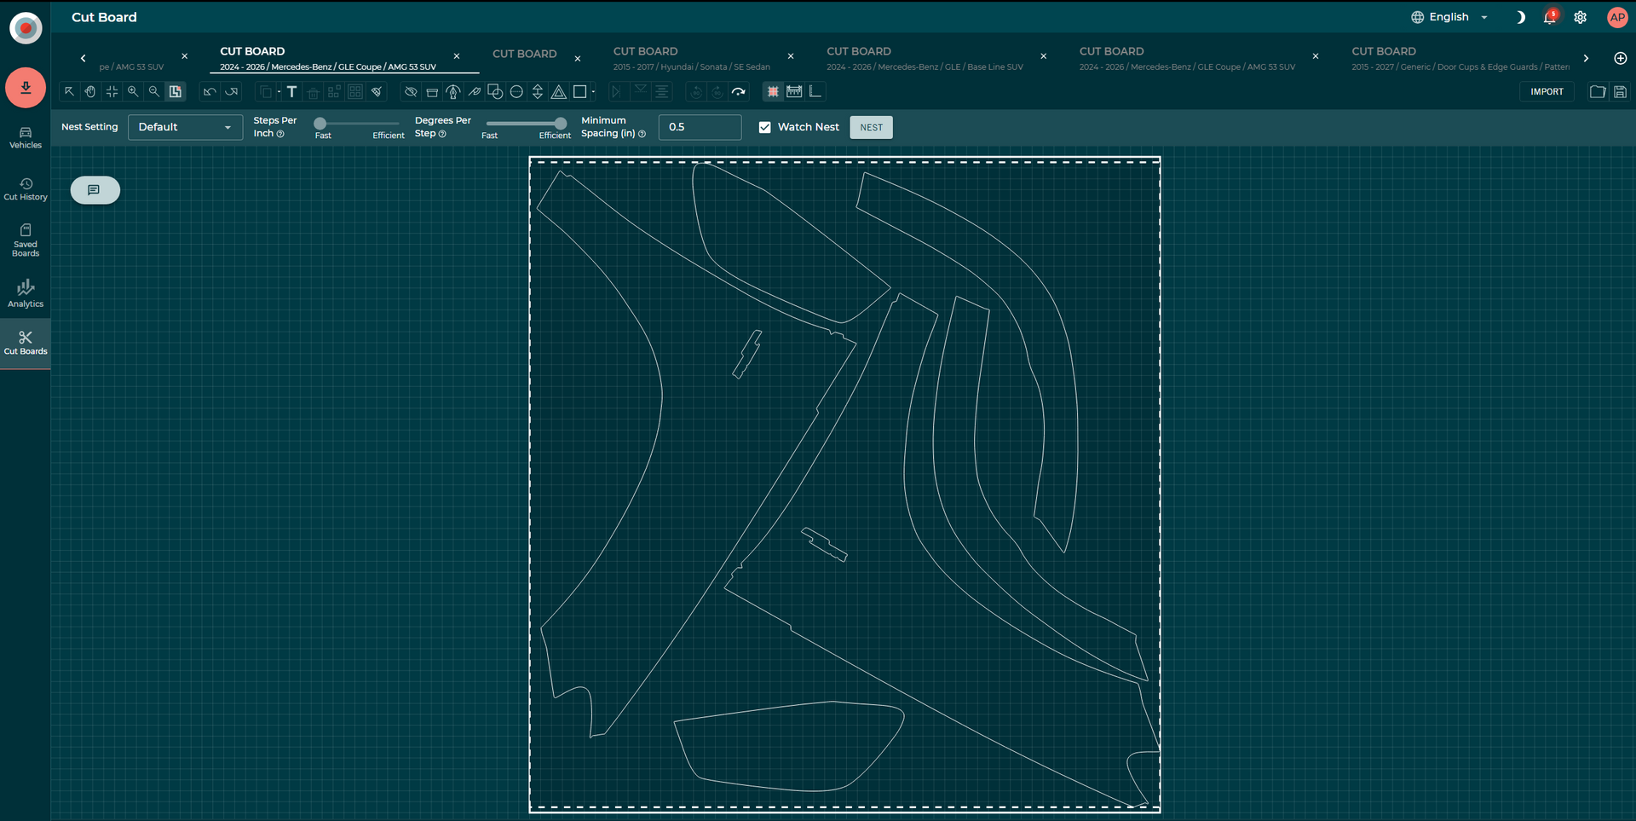The width and height of the screenshot is (1636, 821).
Task: Click the IMPORT button
Action: coord(1547,91)
